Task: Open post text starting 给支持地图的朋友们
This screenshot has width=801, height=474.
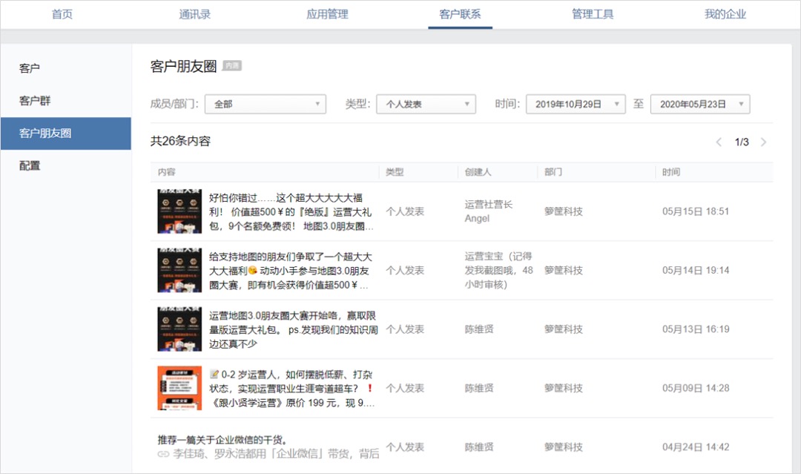Action: point(290,271)
